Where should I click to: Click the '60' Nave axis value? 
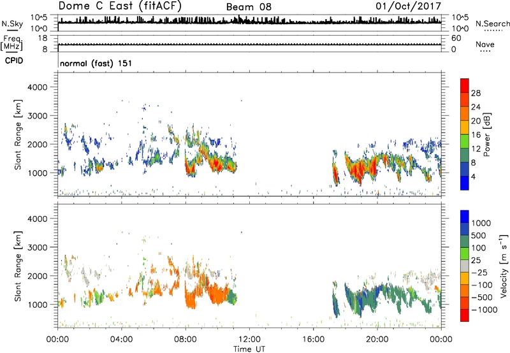(456, 38)
